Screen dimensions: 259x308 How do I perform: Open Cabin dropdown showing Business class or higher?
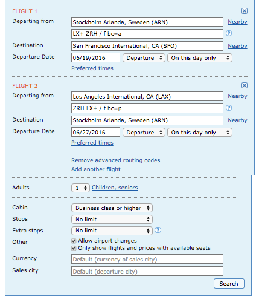coord(112,208)
